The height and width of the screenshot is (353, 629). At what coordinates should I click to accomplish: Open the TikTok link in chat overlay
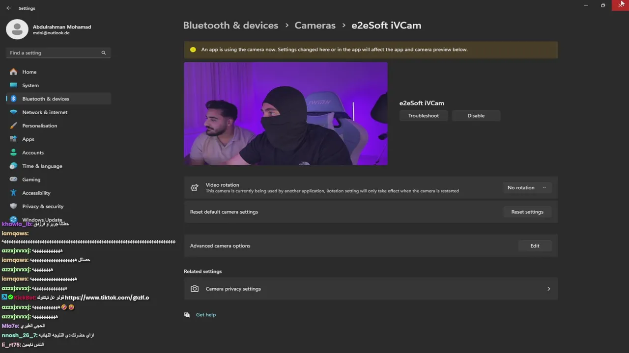point(107,298)
